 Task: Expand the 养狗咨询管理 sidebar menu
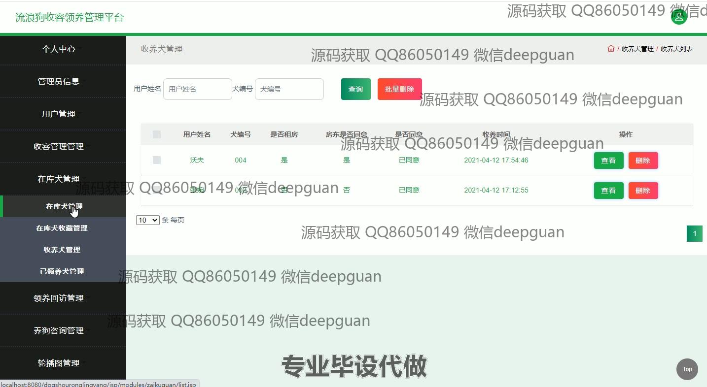coord(59,330)
